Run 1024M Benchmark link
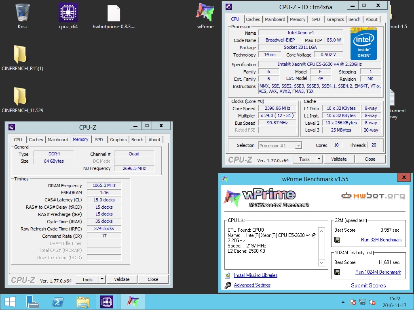This screenshot has height=310, width=414. [378, 272]
